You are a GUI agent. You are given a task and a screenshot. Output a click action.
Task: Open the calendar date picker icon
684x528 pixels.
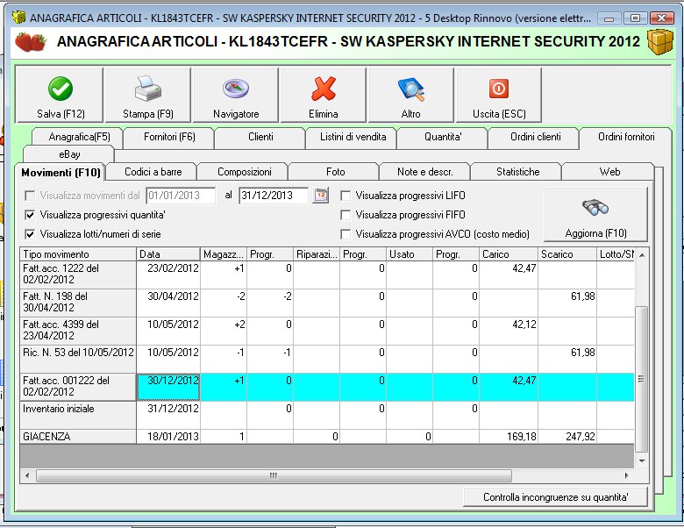tap(321, 195)
